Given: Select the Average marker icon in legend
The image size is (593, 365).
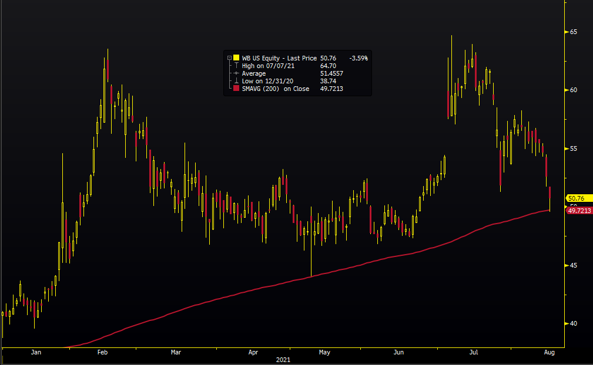Looking at the screenshot, I should 236,73.
